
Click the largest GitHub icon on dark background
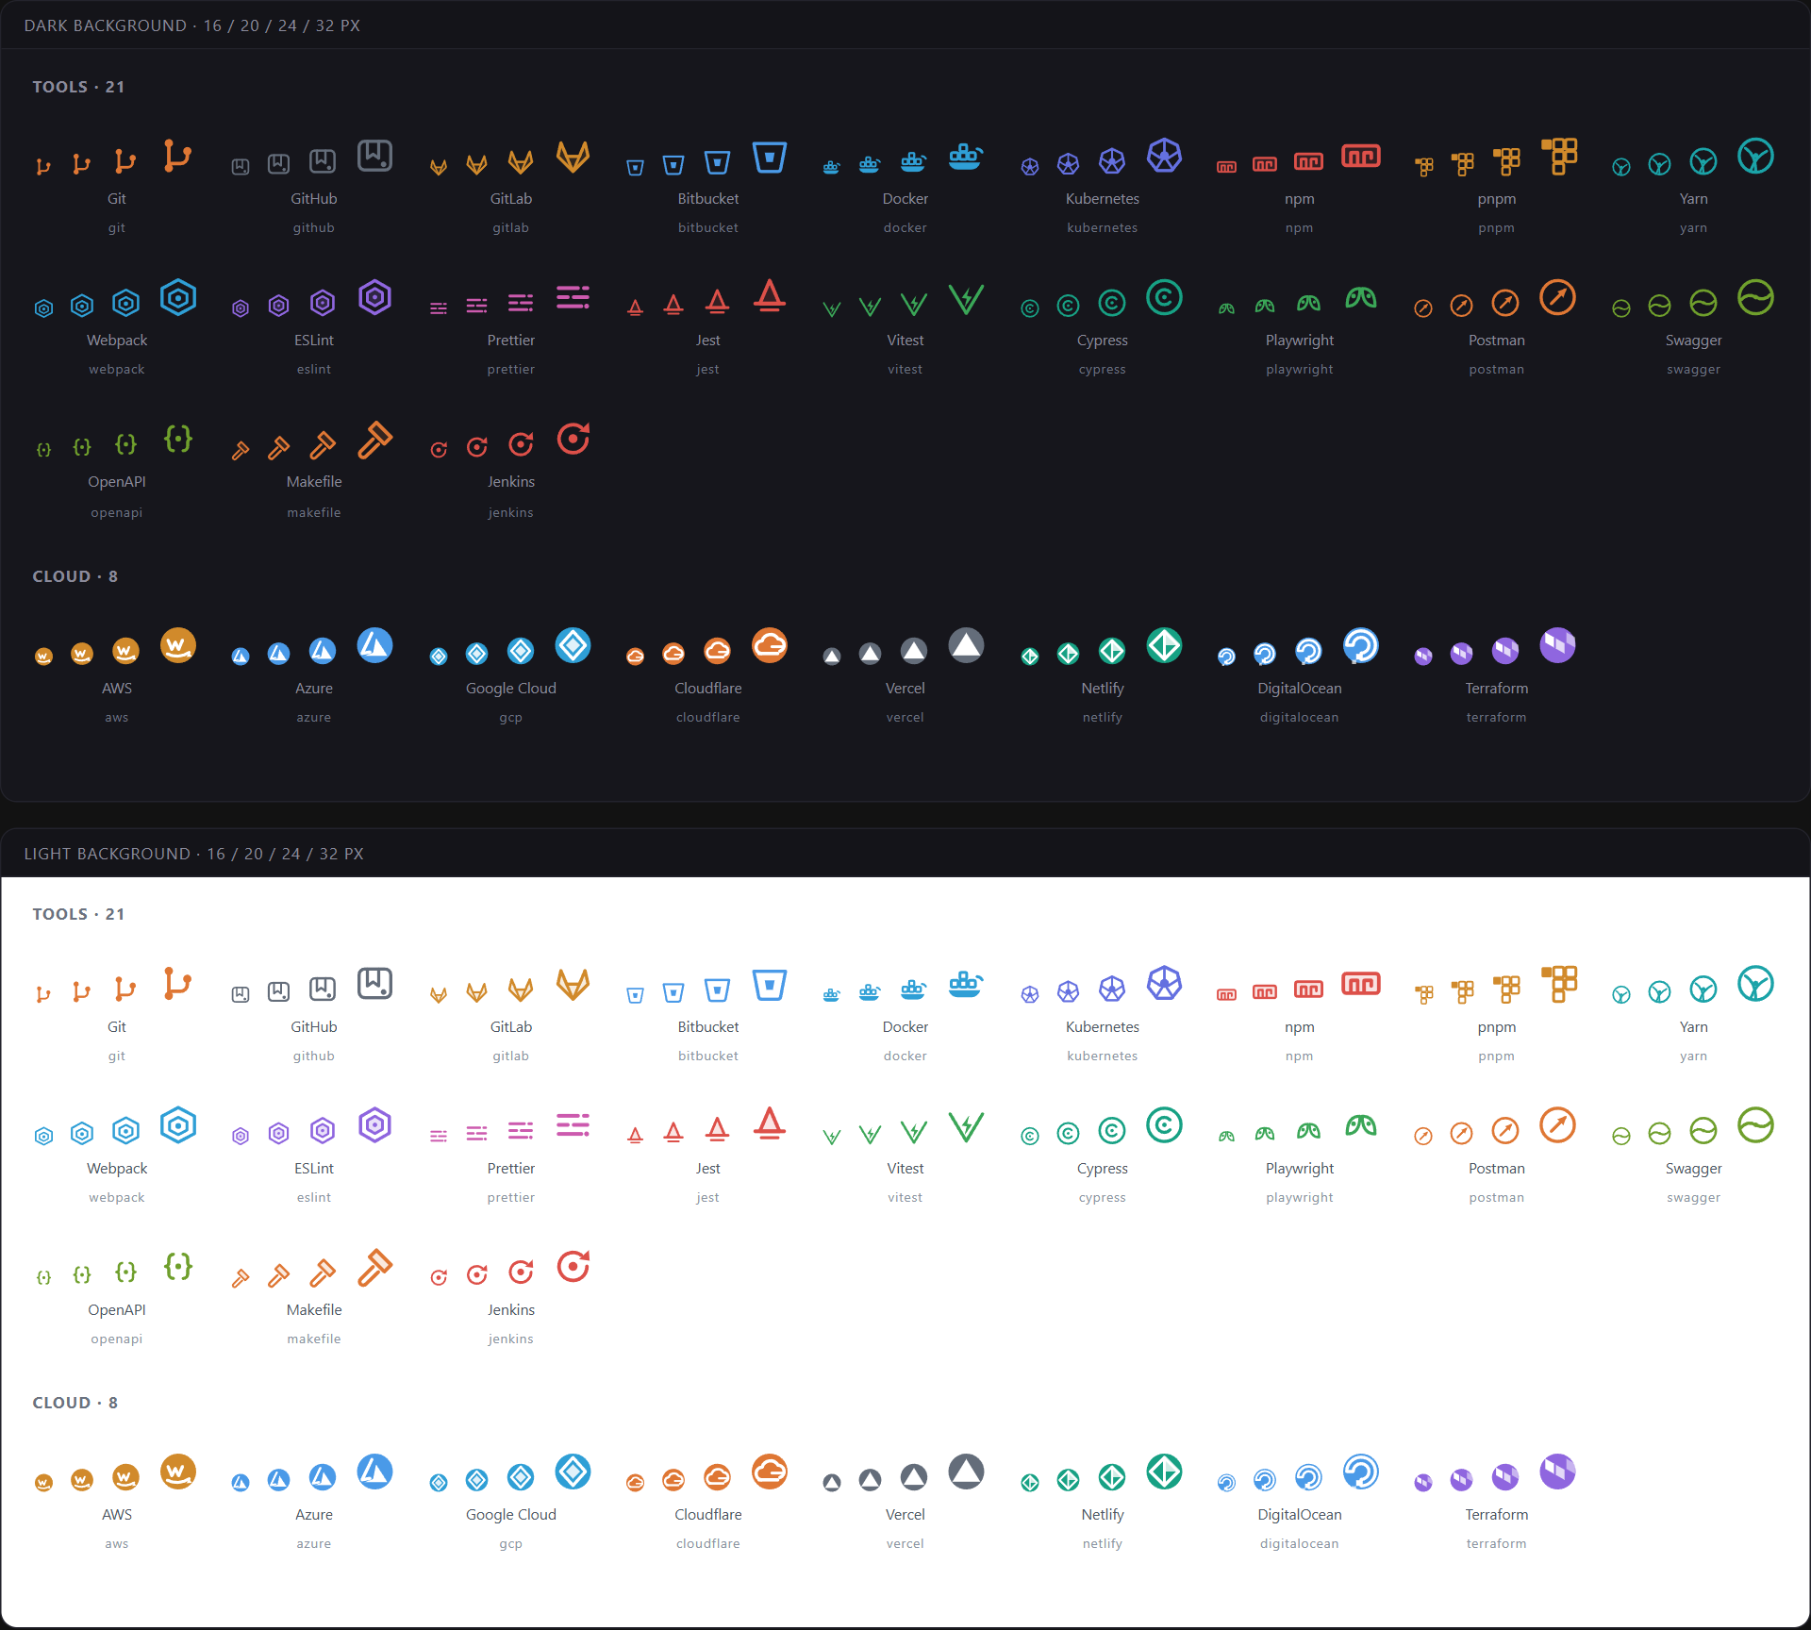click(x=374, y=156)
